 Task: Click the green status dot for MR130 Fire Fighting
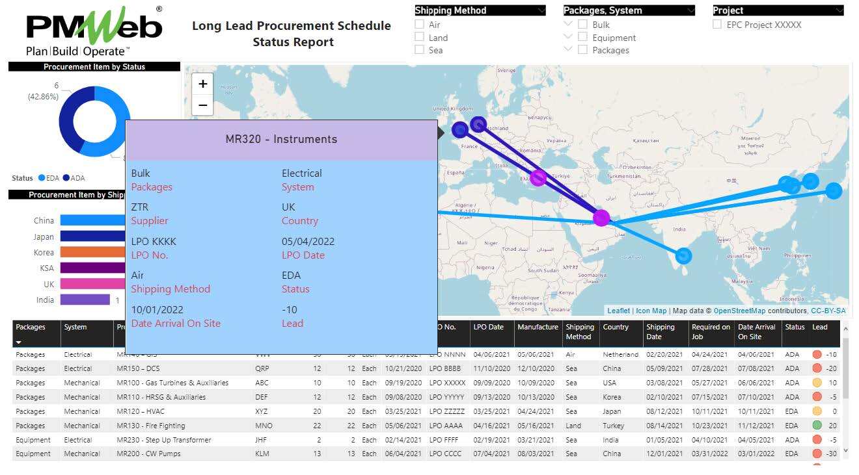point(817,426)
